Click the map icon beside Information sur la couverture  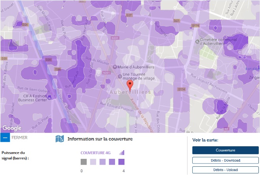point(59,139)
